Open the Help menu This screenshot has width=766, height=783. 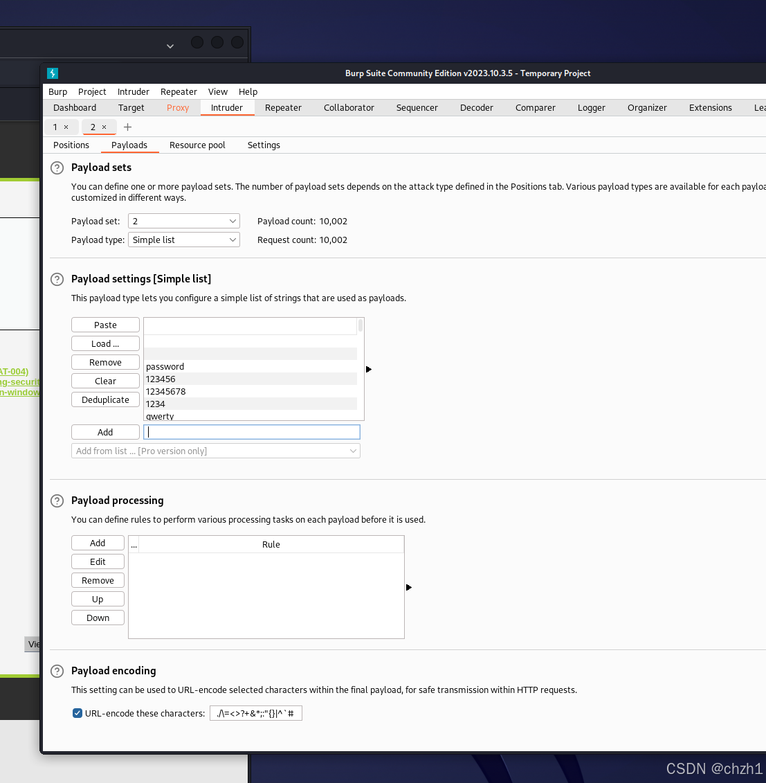[x=248, y=92]
